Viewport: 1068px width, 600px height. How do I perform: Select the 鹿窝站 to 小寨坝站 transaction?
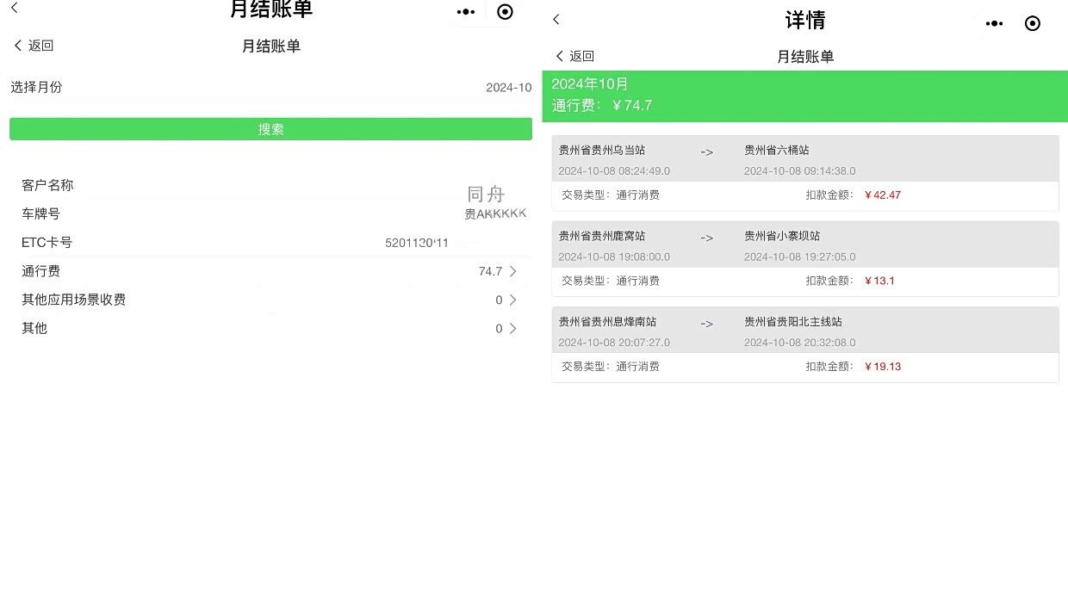(804, 245)
